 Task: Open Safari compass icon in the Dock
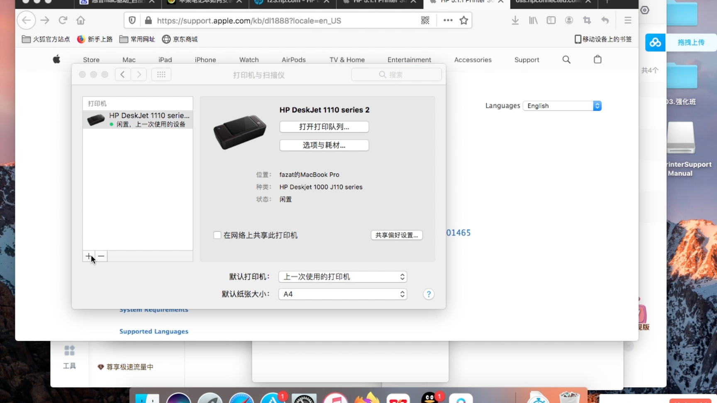pos(241,398)
